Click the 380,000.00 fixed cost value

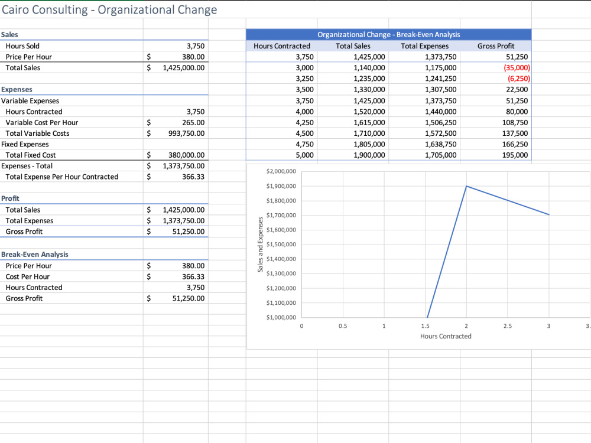click(x=186, y=155)
